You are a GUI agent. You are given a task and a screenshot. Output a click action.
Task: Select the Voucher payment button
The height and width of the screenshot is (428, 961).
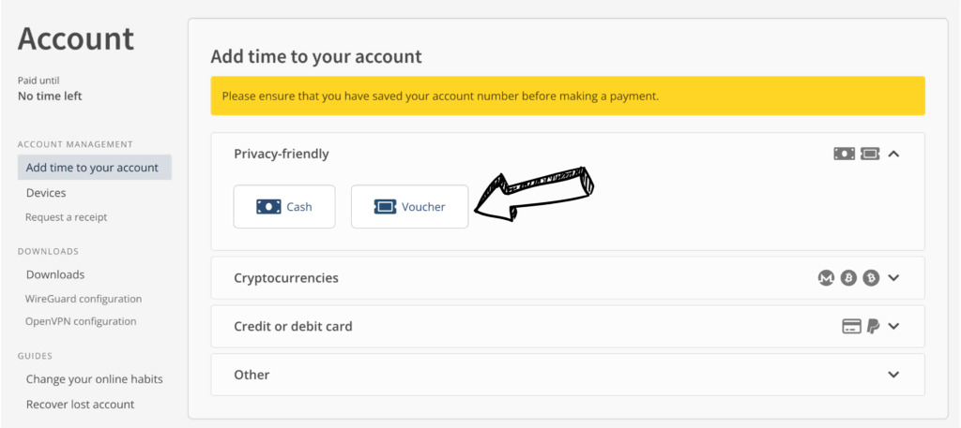pyautogui.click(x=409, y=207)
